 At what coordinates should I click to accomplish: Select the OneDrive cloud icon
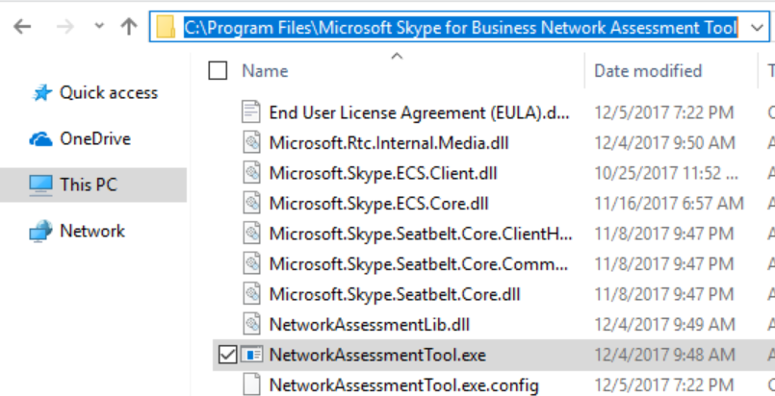pos(40,138)
